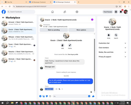The width and height of the screenshot is (131, 105).
Task: Open the Friends icon in top navigation
Action: pyautogui.click(x=65, y=12)
